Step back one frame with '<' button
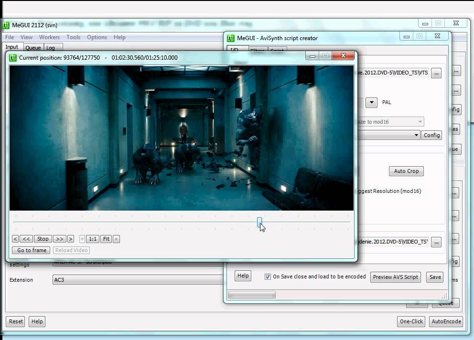 click(15, 239)
